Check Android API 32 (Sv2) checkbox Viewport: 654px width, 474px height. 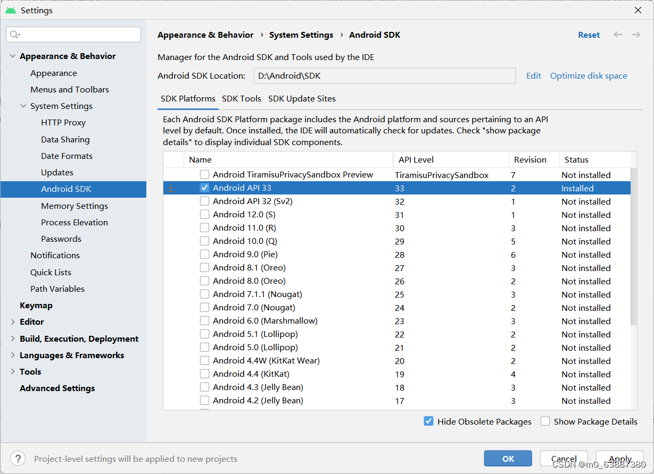(204, 201)
